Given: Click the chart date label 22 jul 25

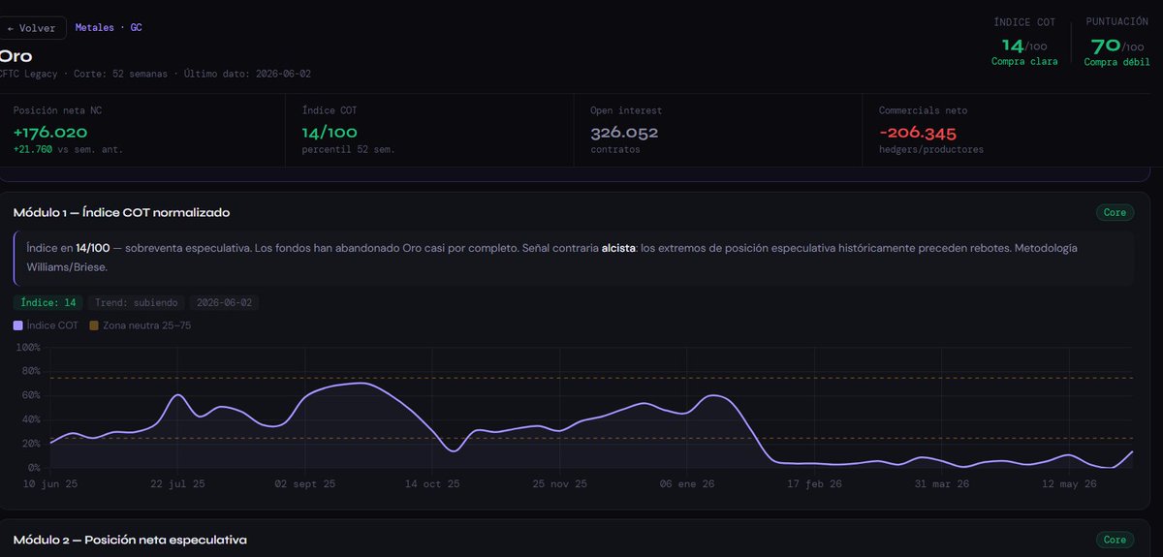Looking at the screenshot, I should point(177,483).
